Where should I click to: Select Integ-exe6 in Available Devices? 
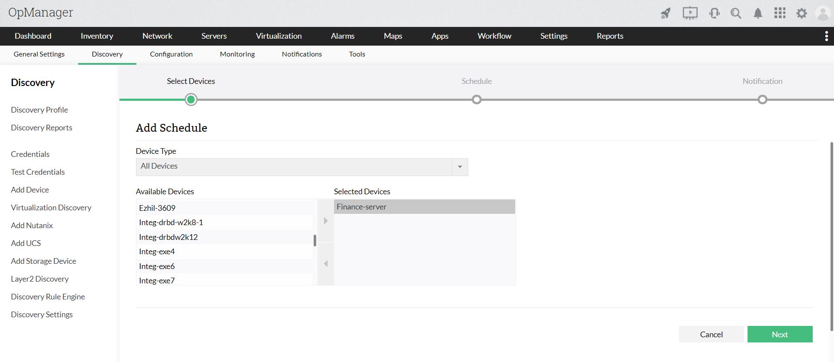coord(224,266)
